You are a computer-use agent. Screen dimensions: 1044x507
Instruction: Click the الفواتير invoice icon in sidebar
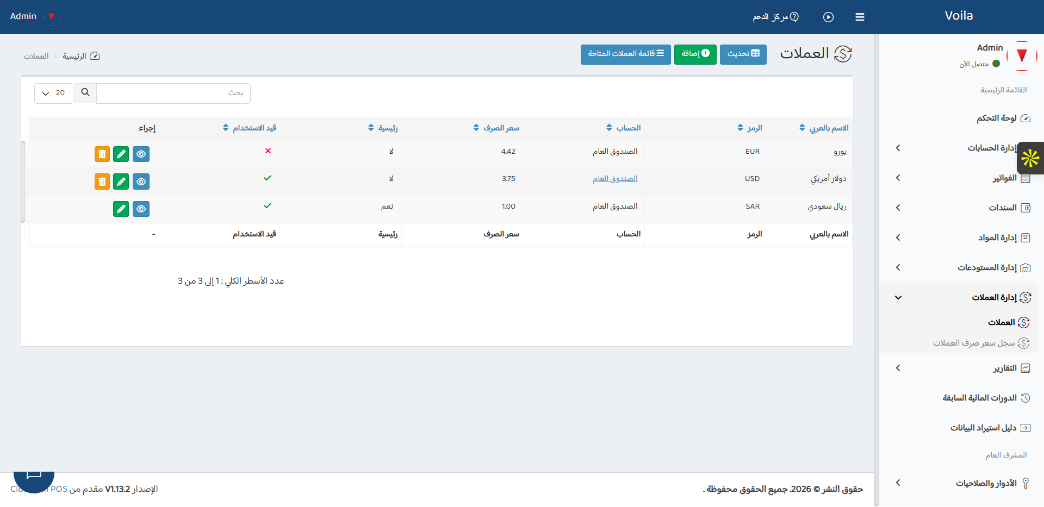pos(1026,178)
